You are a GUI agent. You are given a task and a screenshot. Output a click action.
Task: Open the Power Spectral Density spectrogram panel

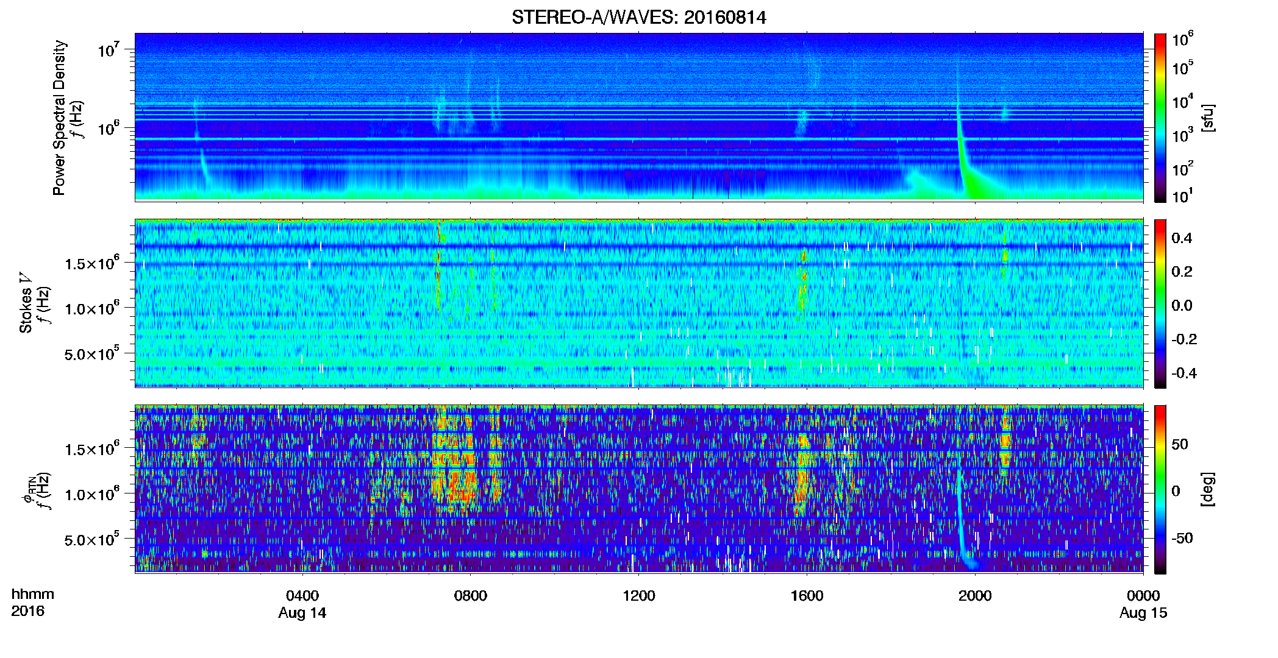tap(639, 117)
